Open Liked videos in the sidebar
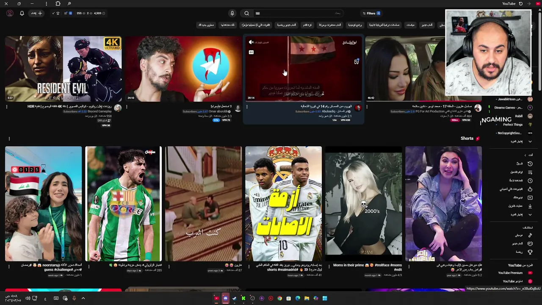 tap(516, 189)
